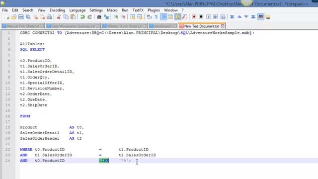Click the Save recorded macro icon
Viewport: 318px width, 179px height.
click(x=223, y=17)
